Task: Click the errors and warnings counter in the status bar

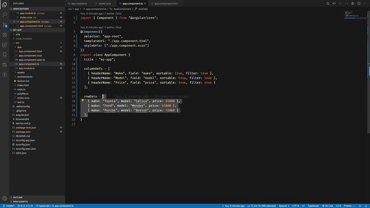Action: [25, 206]
